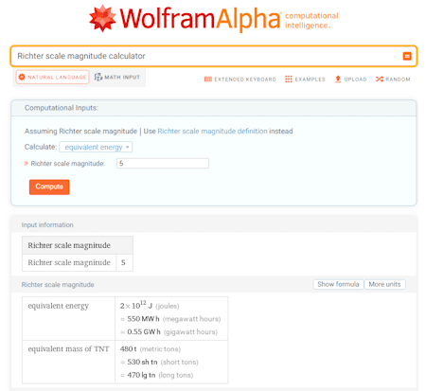The image size is (426, 391).
Task: Click the Random shuffle icon
Action: click(x=380, y=80)
